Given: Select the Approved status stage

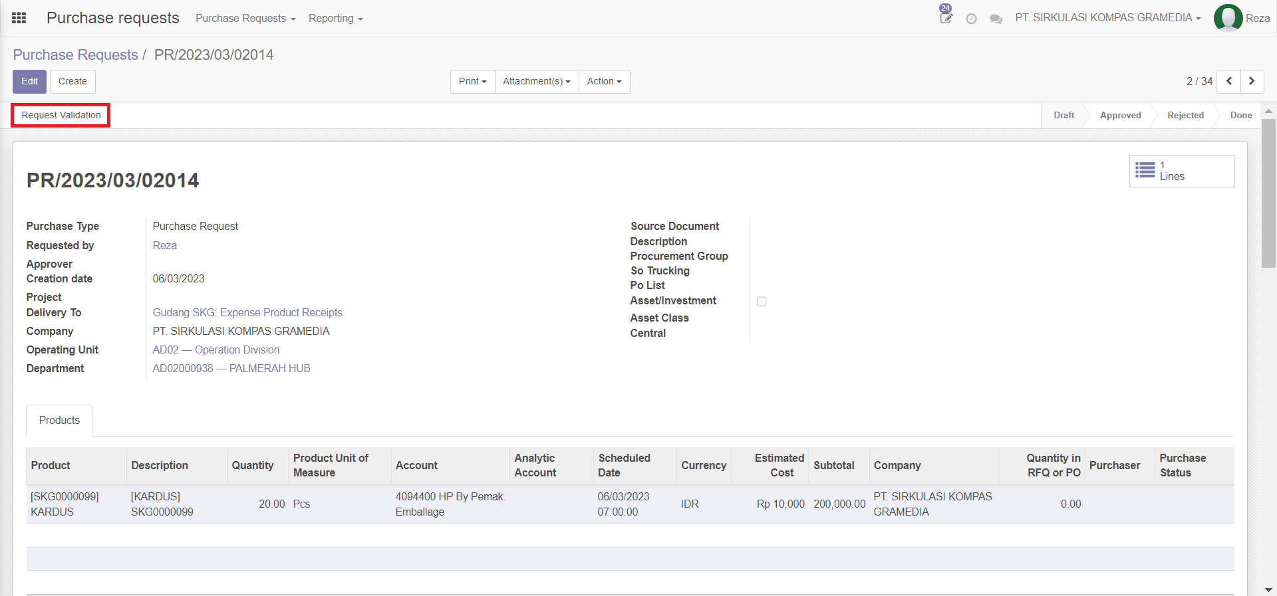Looking at the screenshot, I should click(1120, 116).
